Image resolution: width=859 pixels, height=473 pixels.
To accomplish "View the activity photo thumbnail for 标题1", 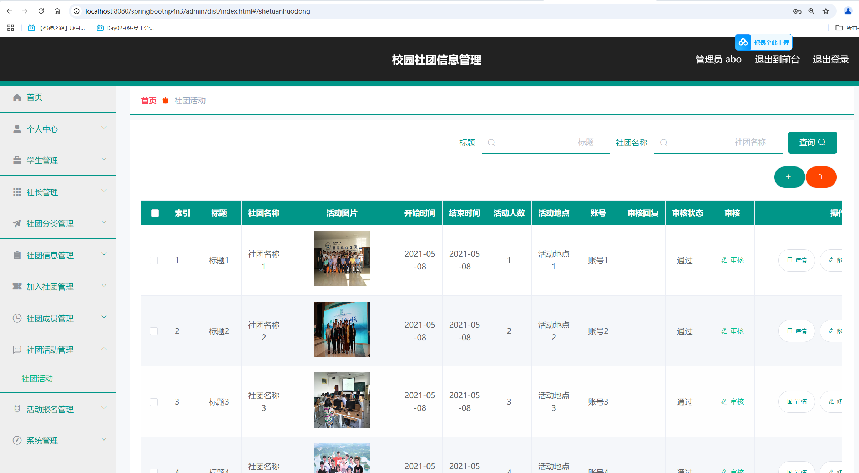I will coord(341,258).
